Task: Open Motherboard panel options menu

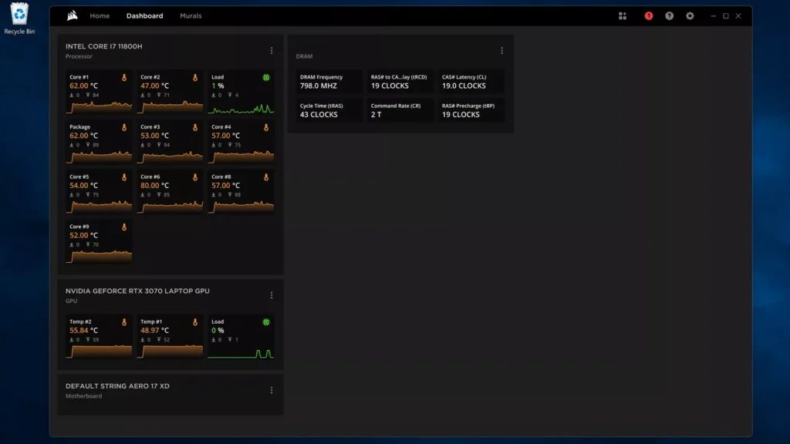Action: point(272,391)
